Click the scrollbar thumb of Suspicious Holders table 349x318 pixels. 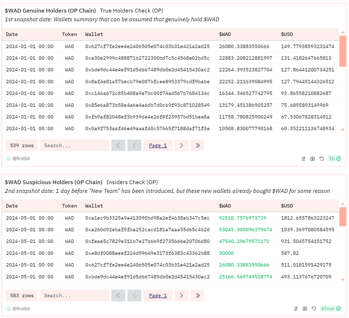point(343,217)
